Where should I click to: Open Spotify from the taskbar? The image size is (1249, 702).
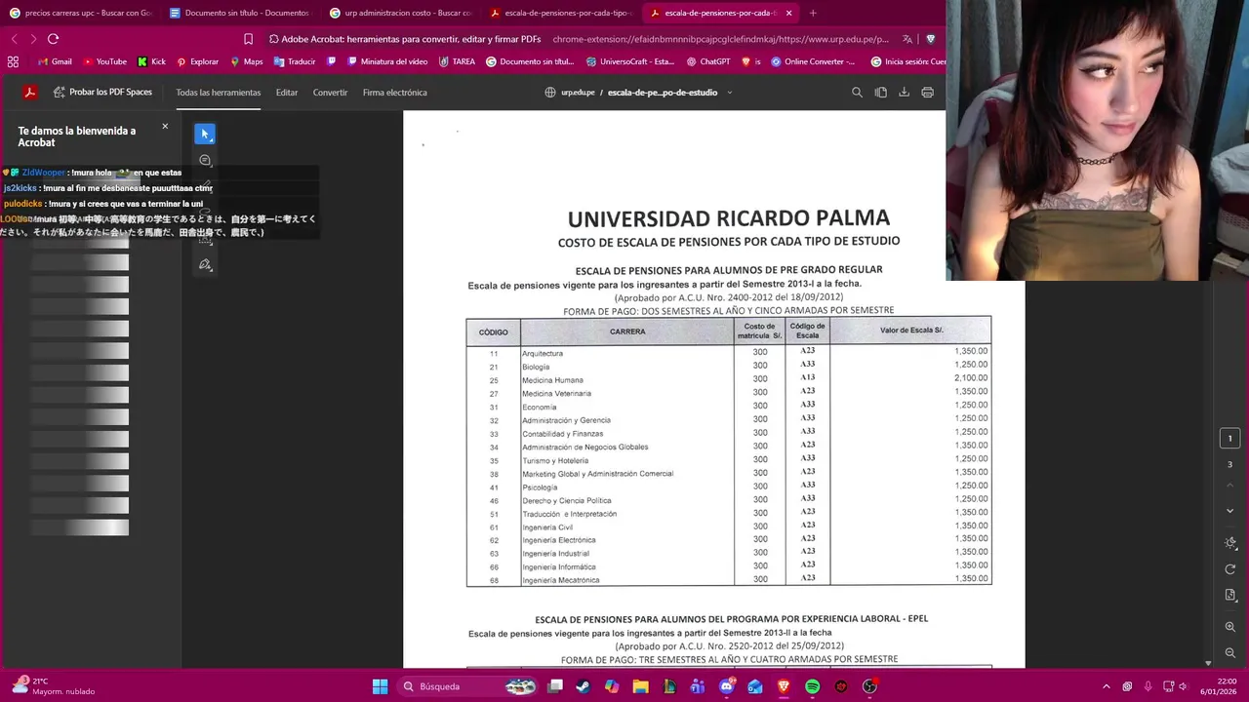(x=812, y=686)
